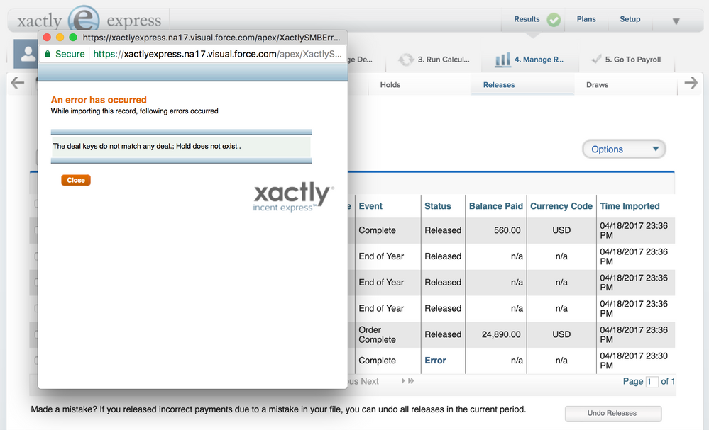Click the green Results checkmark icon
The height and width of the screenshot is (430, 709).
[x=554, y=20]
